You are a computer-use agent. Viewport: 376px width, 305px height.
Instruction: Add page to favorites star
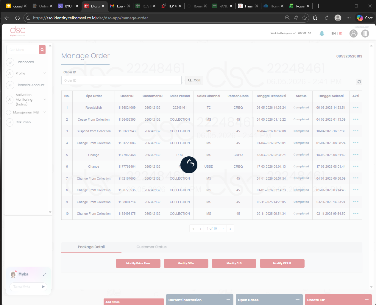[304, 18]
